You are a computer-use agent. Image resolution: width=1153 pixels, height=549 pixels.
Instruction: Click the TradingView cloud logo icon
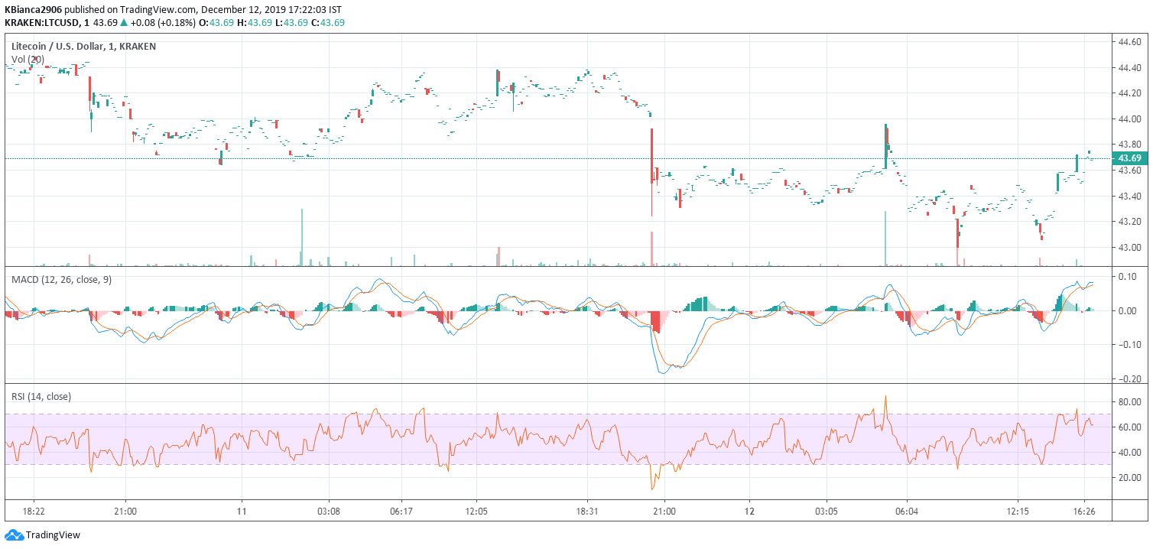(x=14, y=534)
